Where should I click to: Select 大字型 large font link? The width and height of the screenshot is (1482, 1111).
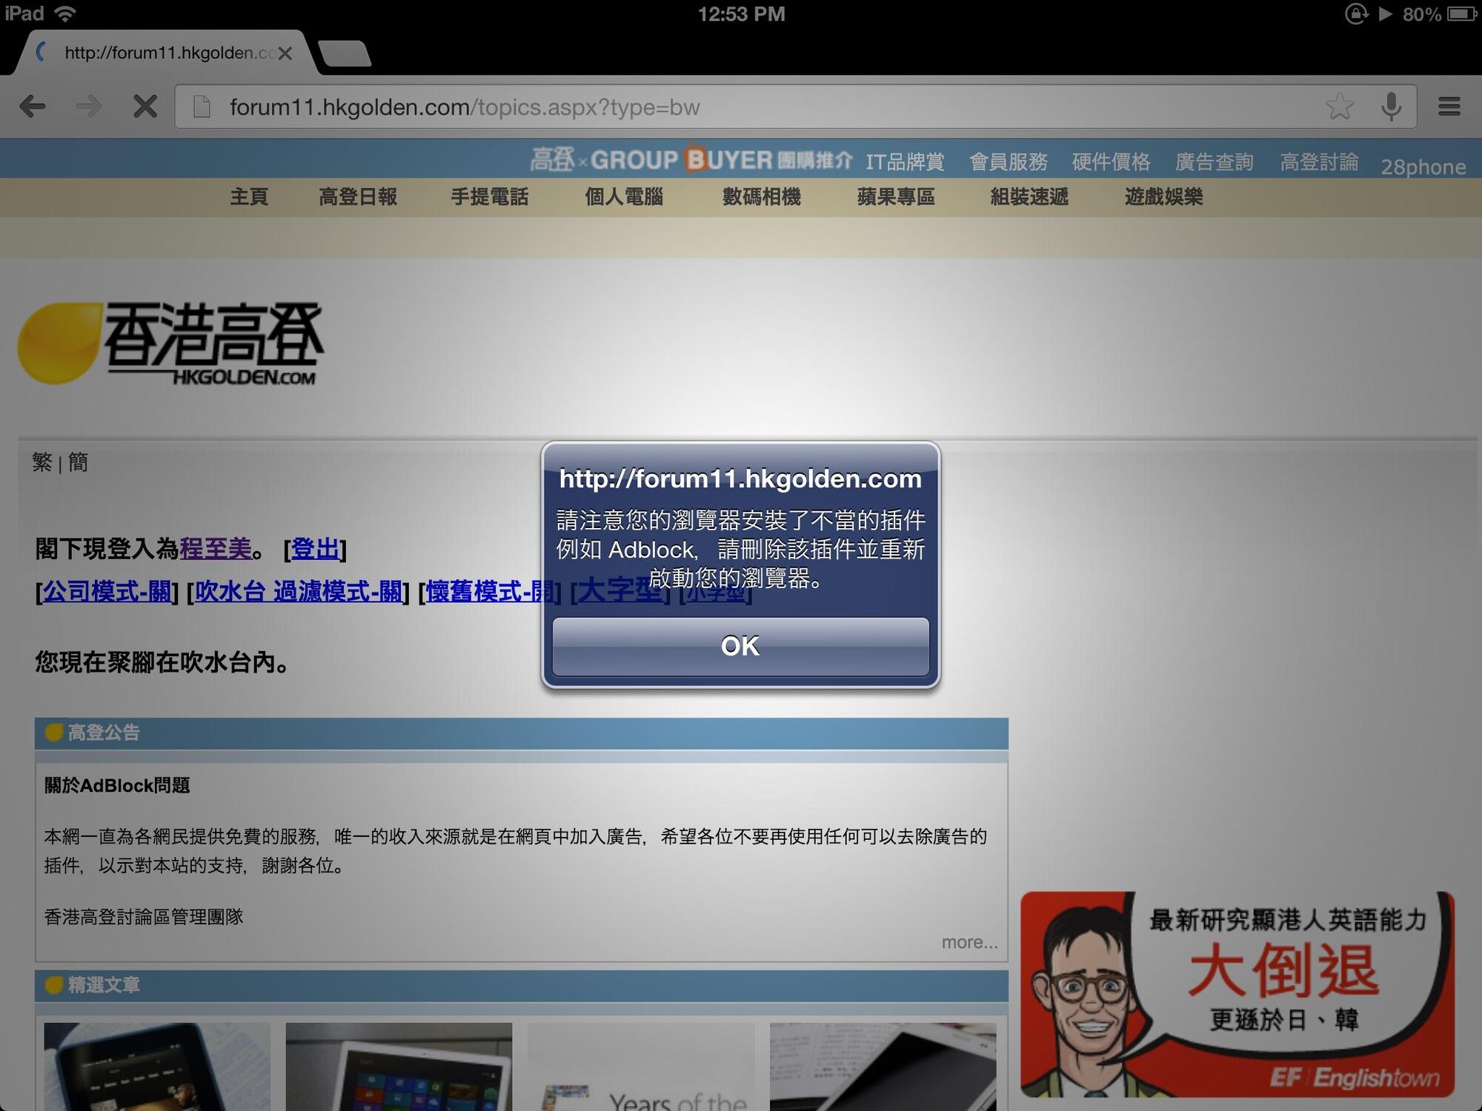tap(619, 591)
